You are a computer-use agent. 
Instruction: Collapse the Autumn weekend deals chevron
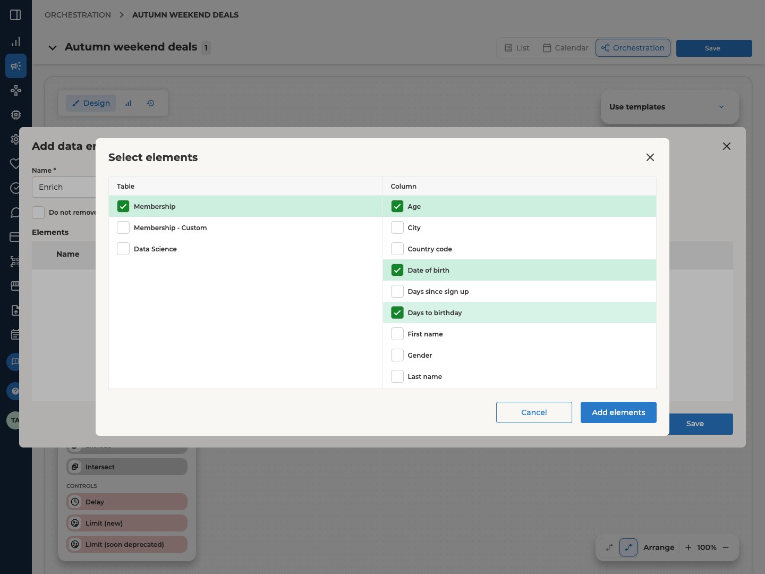53,48
